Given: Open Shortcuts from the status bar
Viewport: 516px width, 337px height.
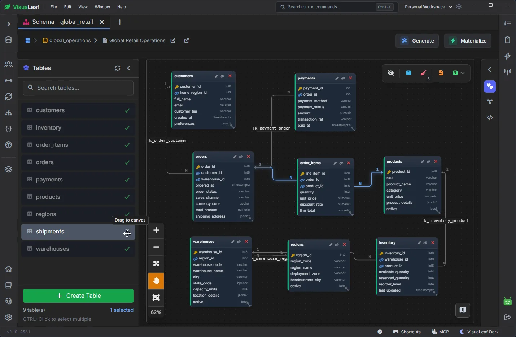Looking at the screenshot, I should click(407, 332).
